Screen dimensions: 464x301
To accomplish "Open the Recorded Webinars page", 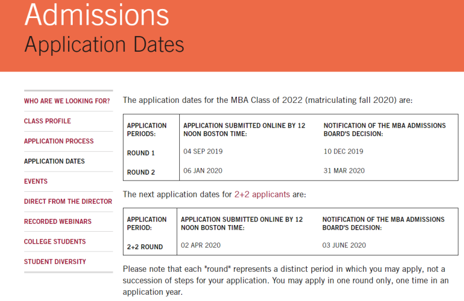I will 58,222.
